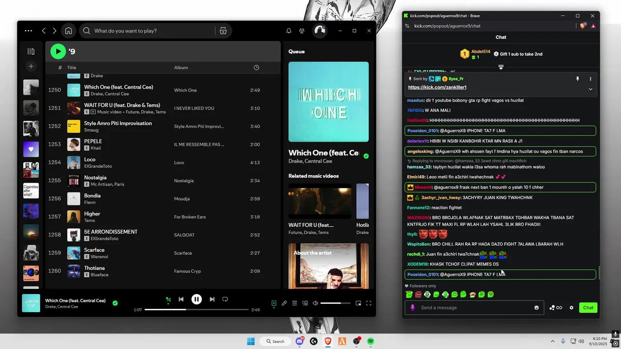Click the 'Which One' album art in Queue

click(x=328, y=101)
